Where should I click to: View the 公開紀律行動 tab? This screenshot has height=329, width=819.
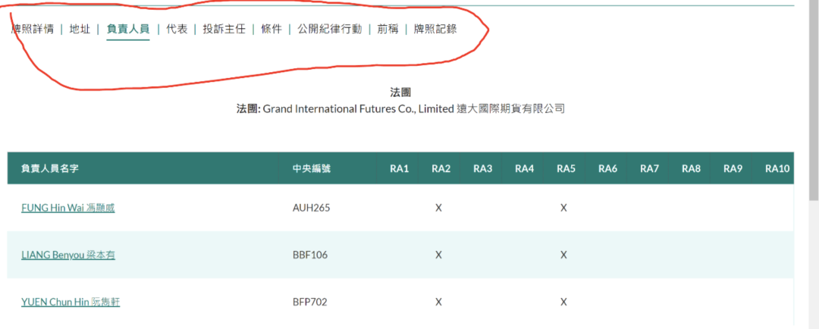point(330,30)
